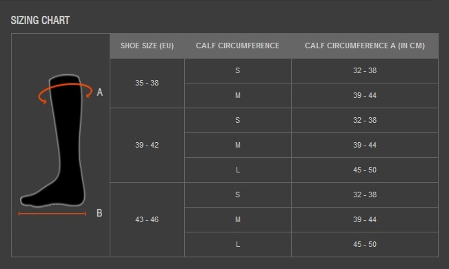Click 39 - 44 value for shoe size 39 - 42

point(365,145)
